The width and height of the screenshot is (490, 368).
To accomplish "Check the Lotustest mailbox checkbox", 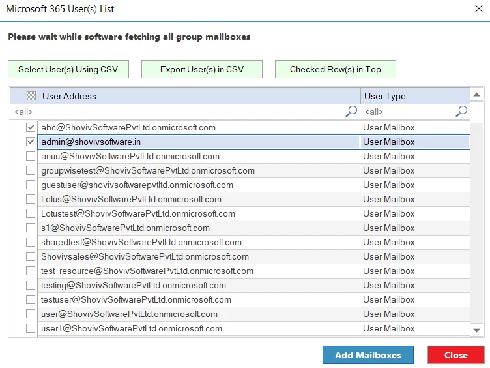I will click(x=31, y=214).
